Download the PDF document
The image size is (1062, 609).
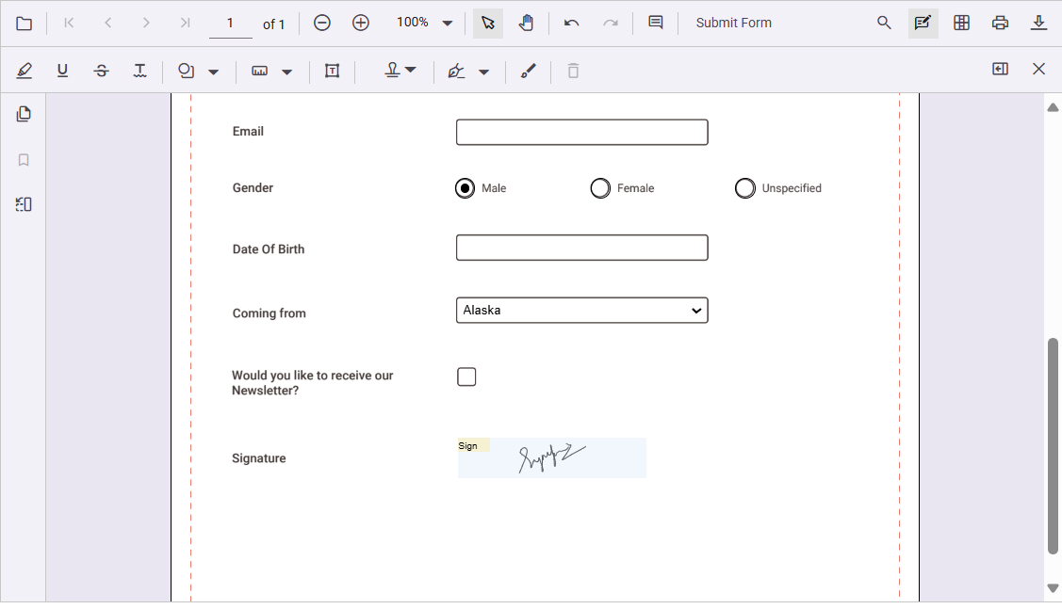(x=1038, y=22)
